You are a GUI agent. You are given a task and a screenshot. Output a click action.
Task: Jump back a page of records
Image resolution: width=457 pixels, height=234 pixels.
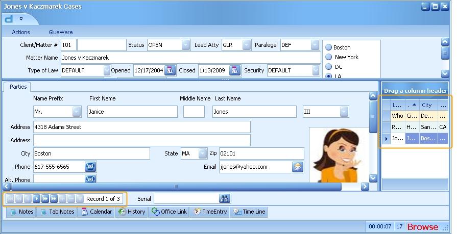19,199
